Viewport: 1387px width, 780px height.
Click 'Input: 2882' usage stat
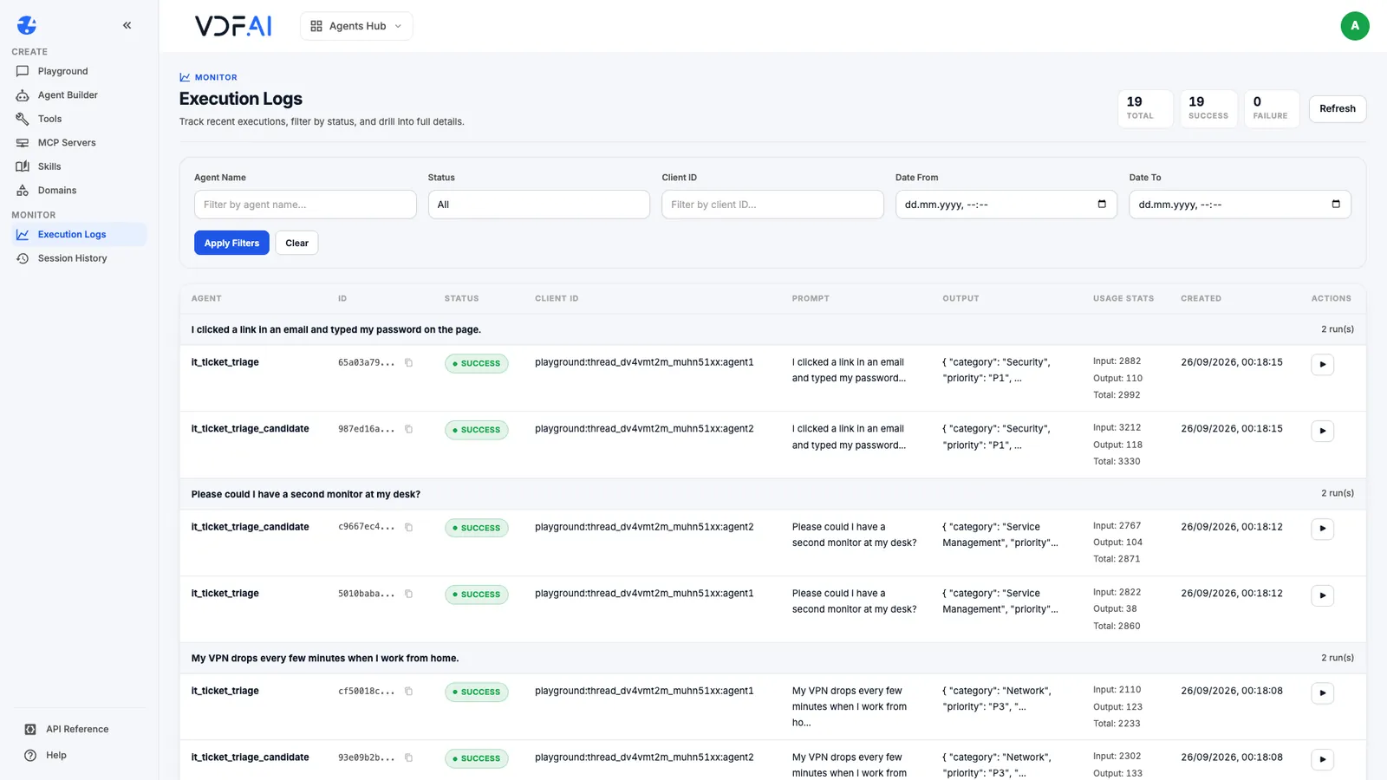(1117, 361)
